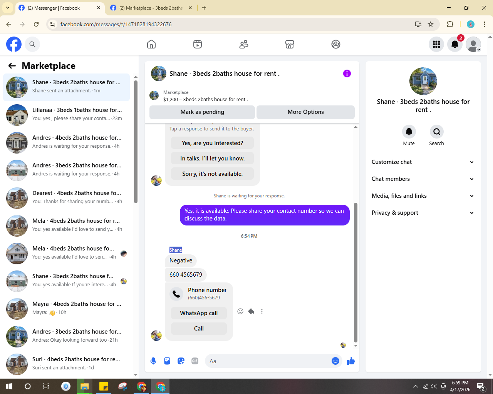Click the conversation list scrollbar
493x394 pixels.
pyautogui.click(x=136, y=142)
